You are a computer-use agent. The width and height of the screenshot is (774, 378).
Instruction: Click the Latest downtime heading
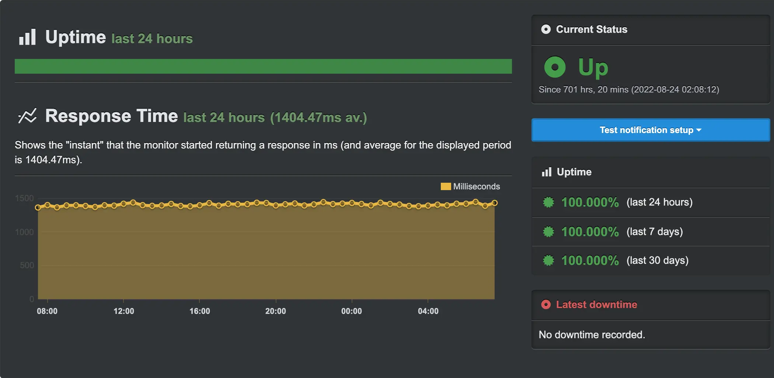(x=596, y=304)
